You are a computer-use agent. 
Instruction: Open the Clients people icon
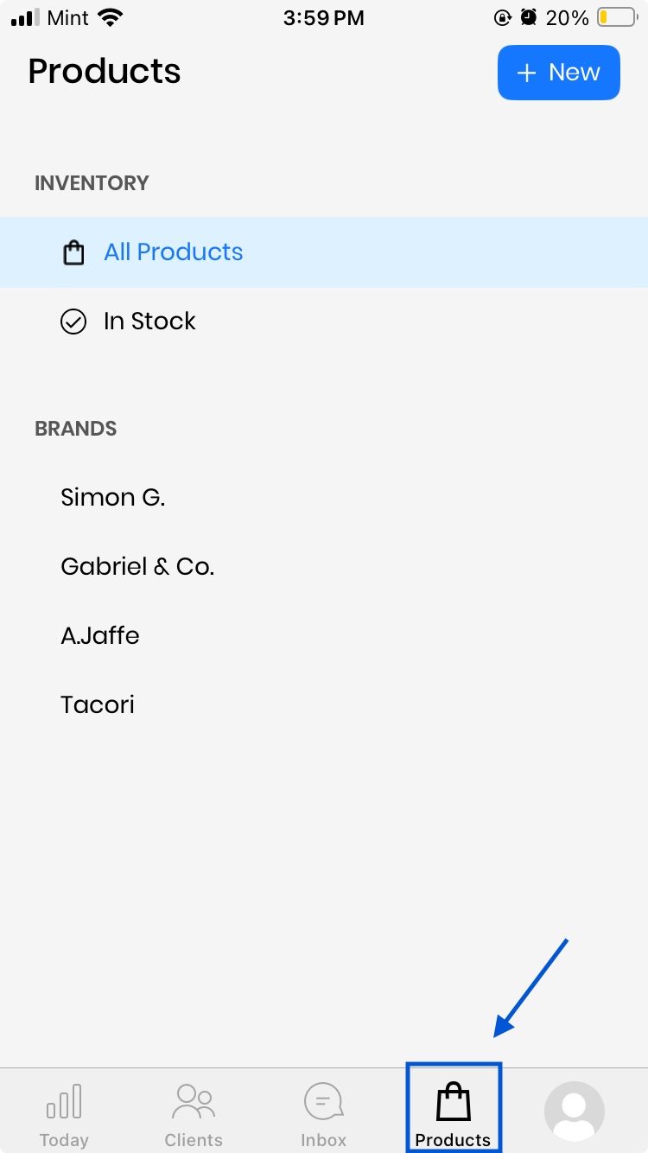tap(194, 1102)
